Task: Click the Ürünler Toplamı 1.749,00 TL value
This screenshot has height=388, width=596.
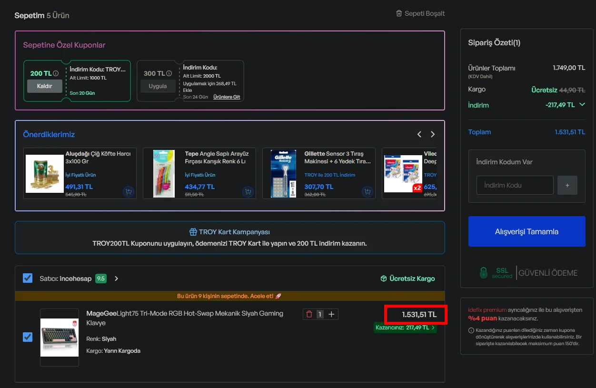Action: point(569,68)
